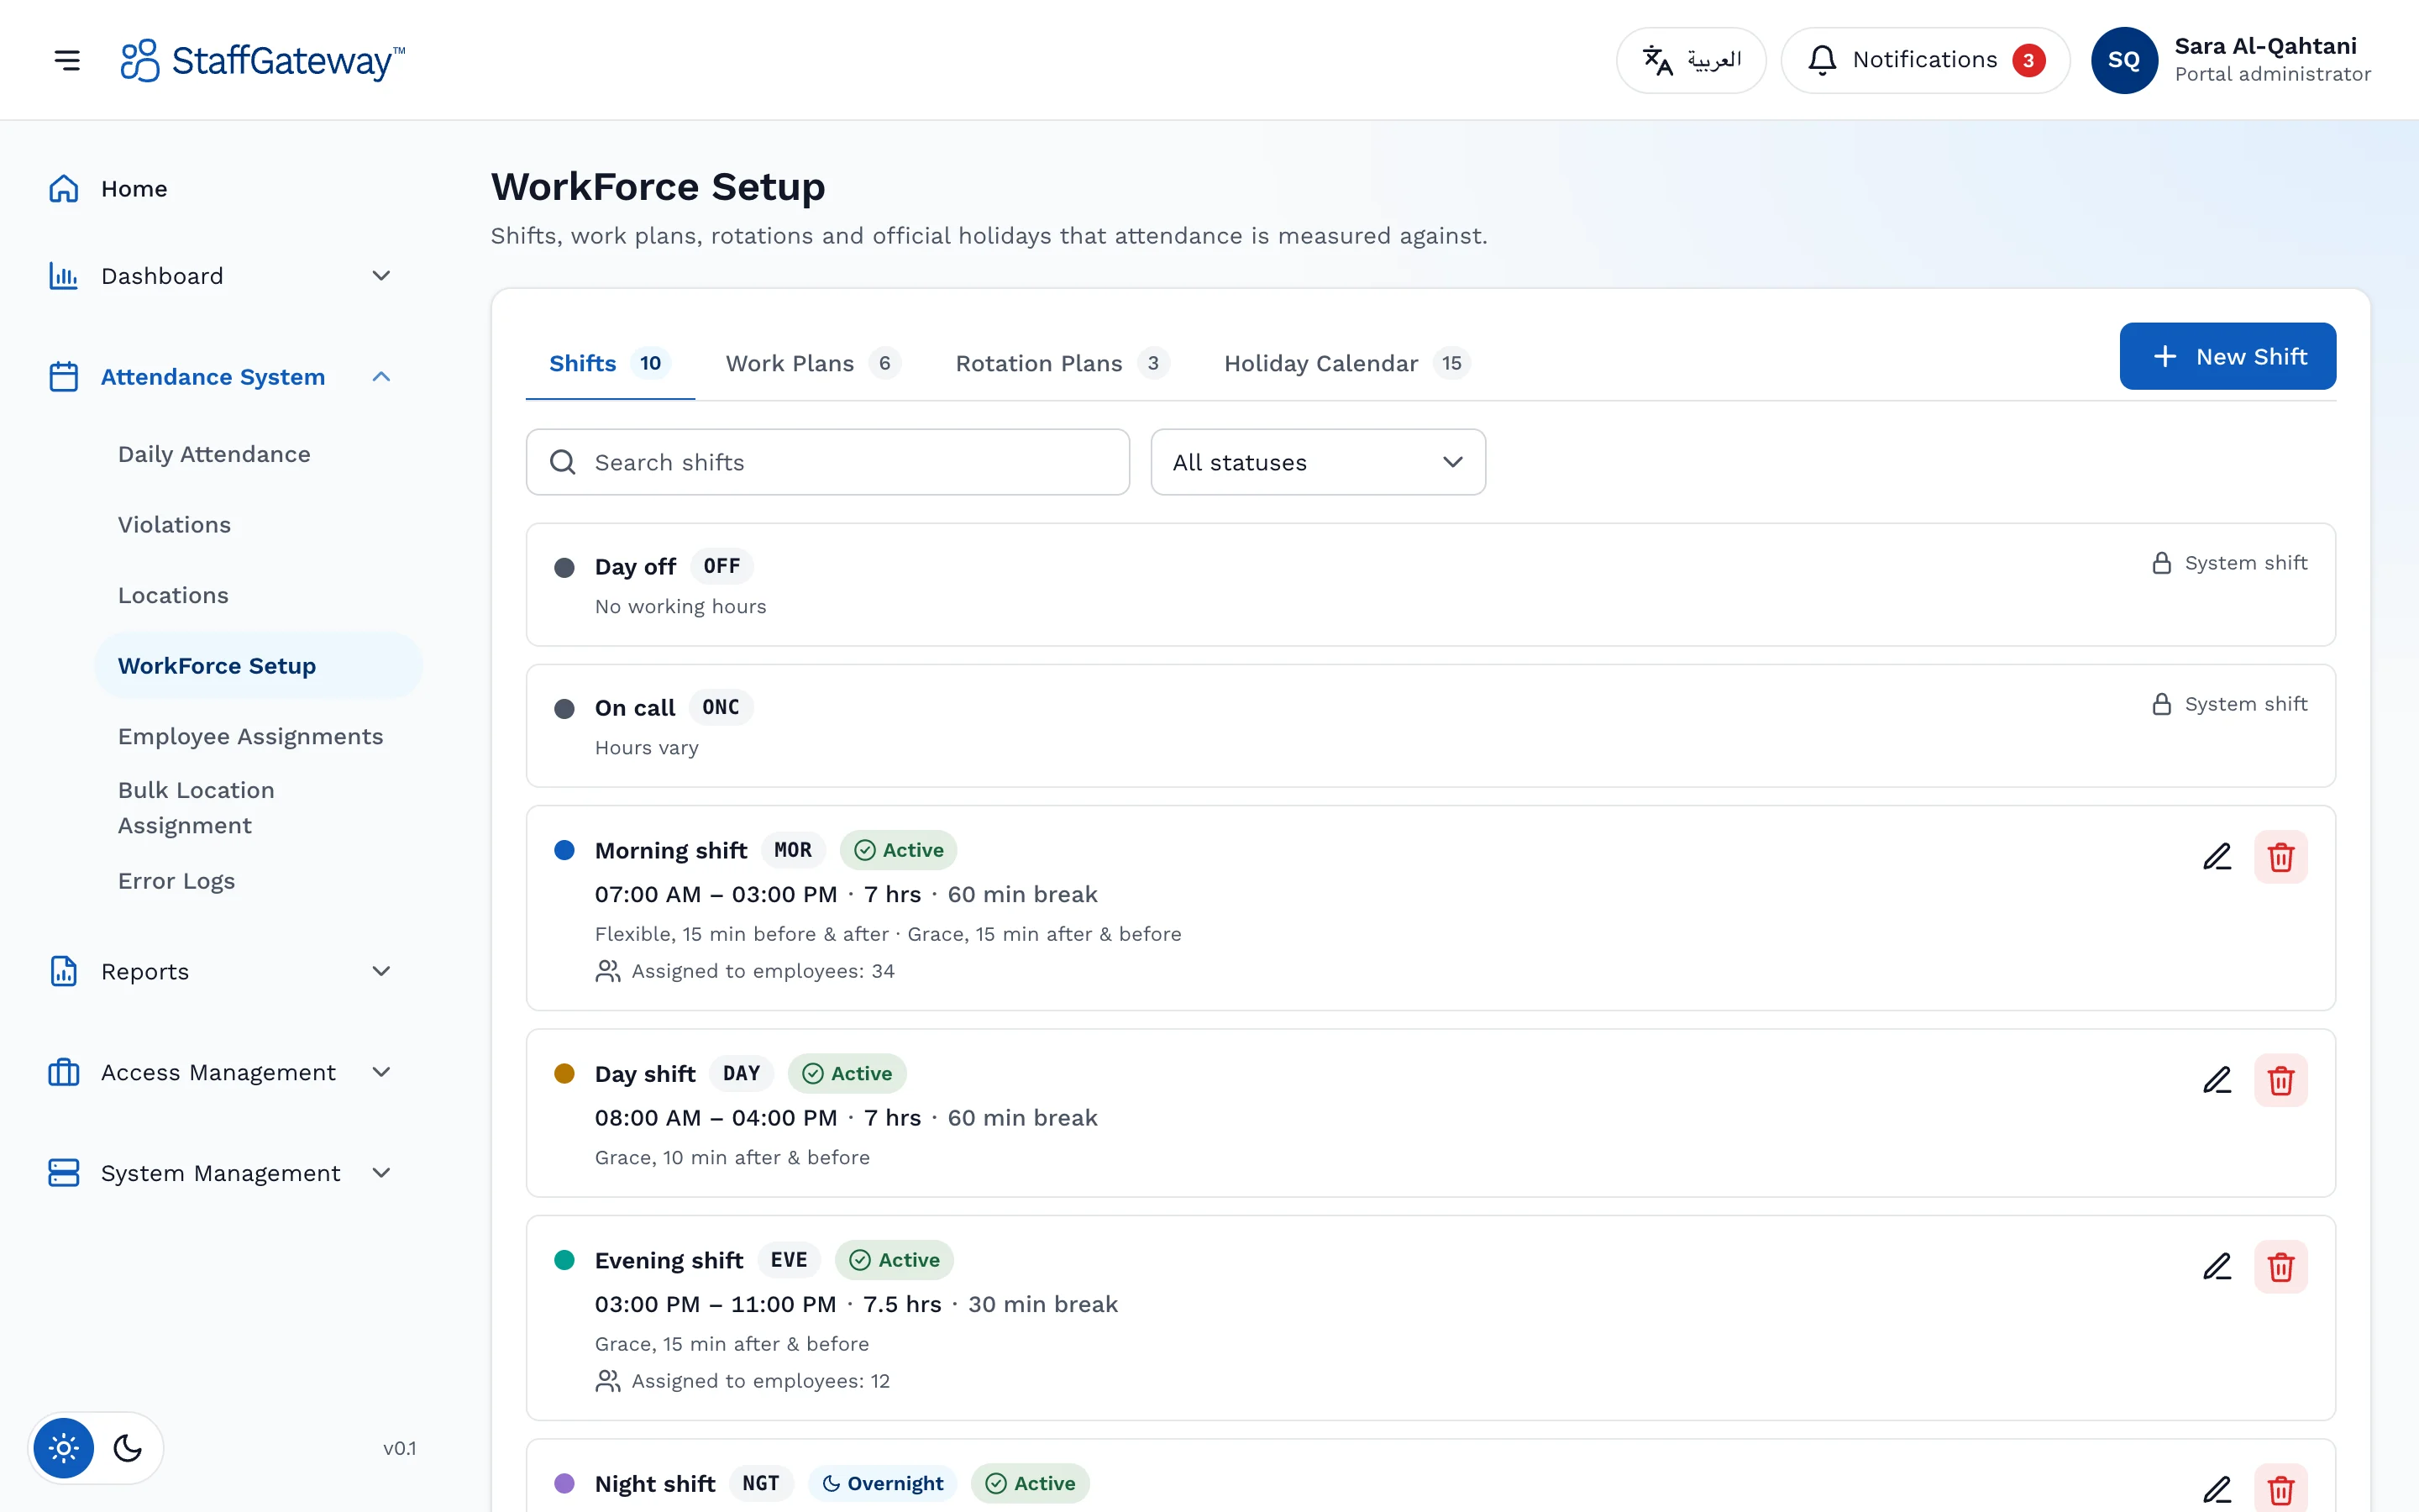Open Daily Attendance page
The image size is (2419, 1512).
[x=214, y=454]
